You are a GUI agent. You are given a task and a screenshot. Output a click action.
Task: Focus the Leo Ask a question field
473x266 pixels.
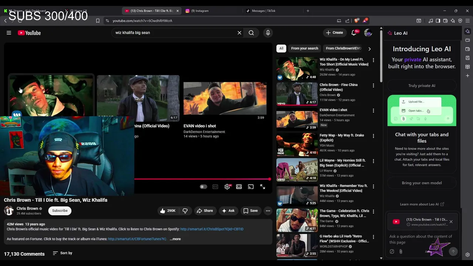[421, 239]
